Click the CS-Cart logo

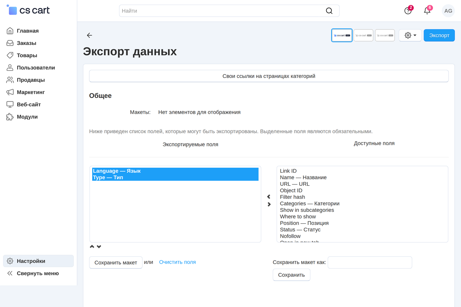pos(28,10)
